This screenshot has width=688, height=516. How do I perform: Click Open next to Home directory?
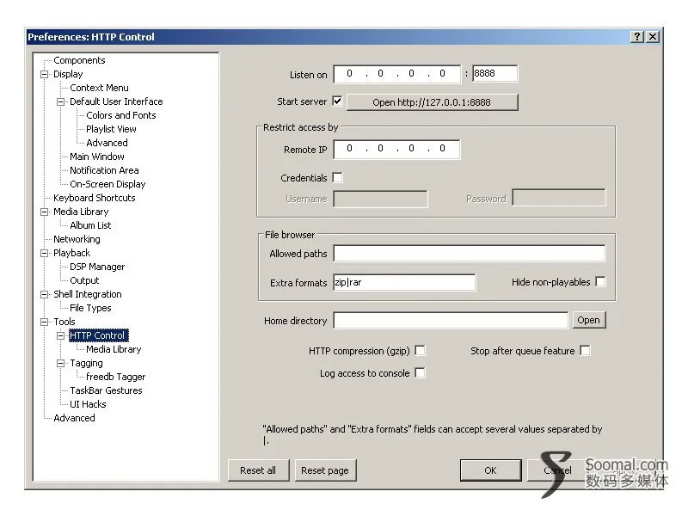(589, 320)
